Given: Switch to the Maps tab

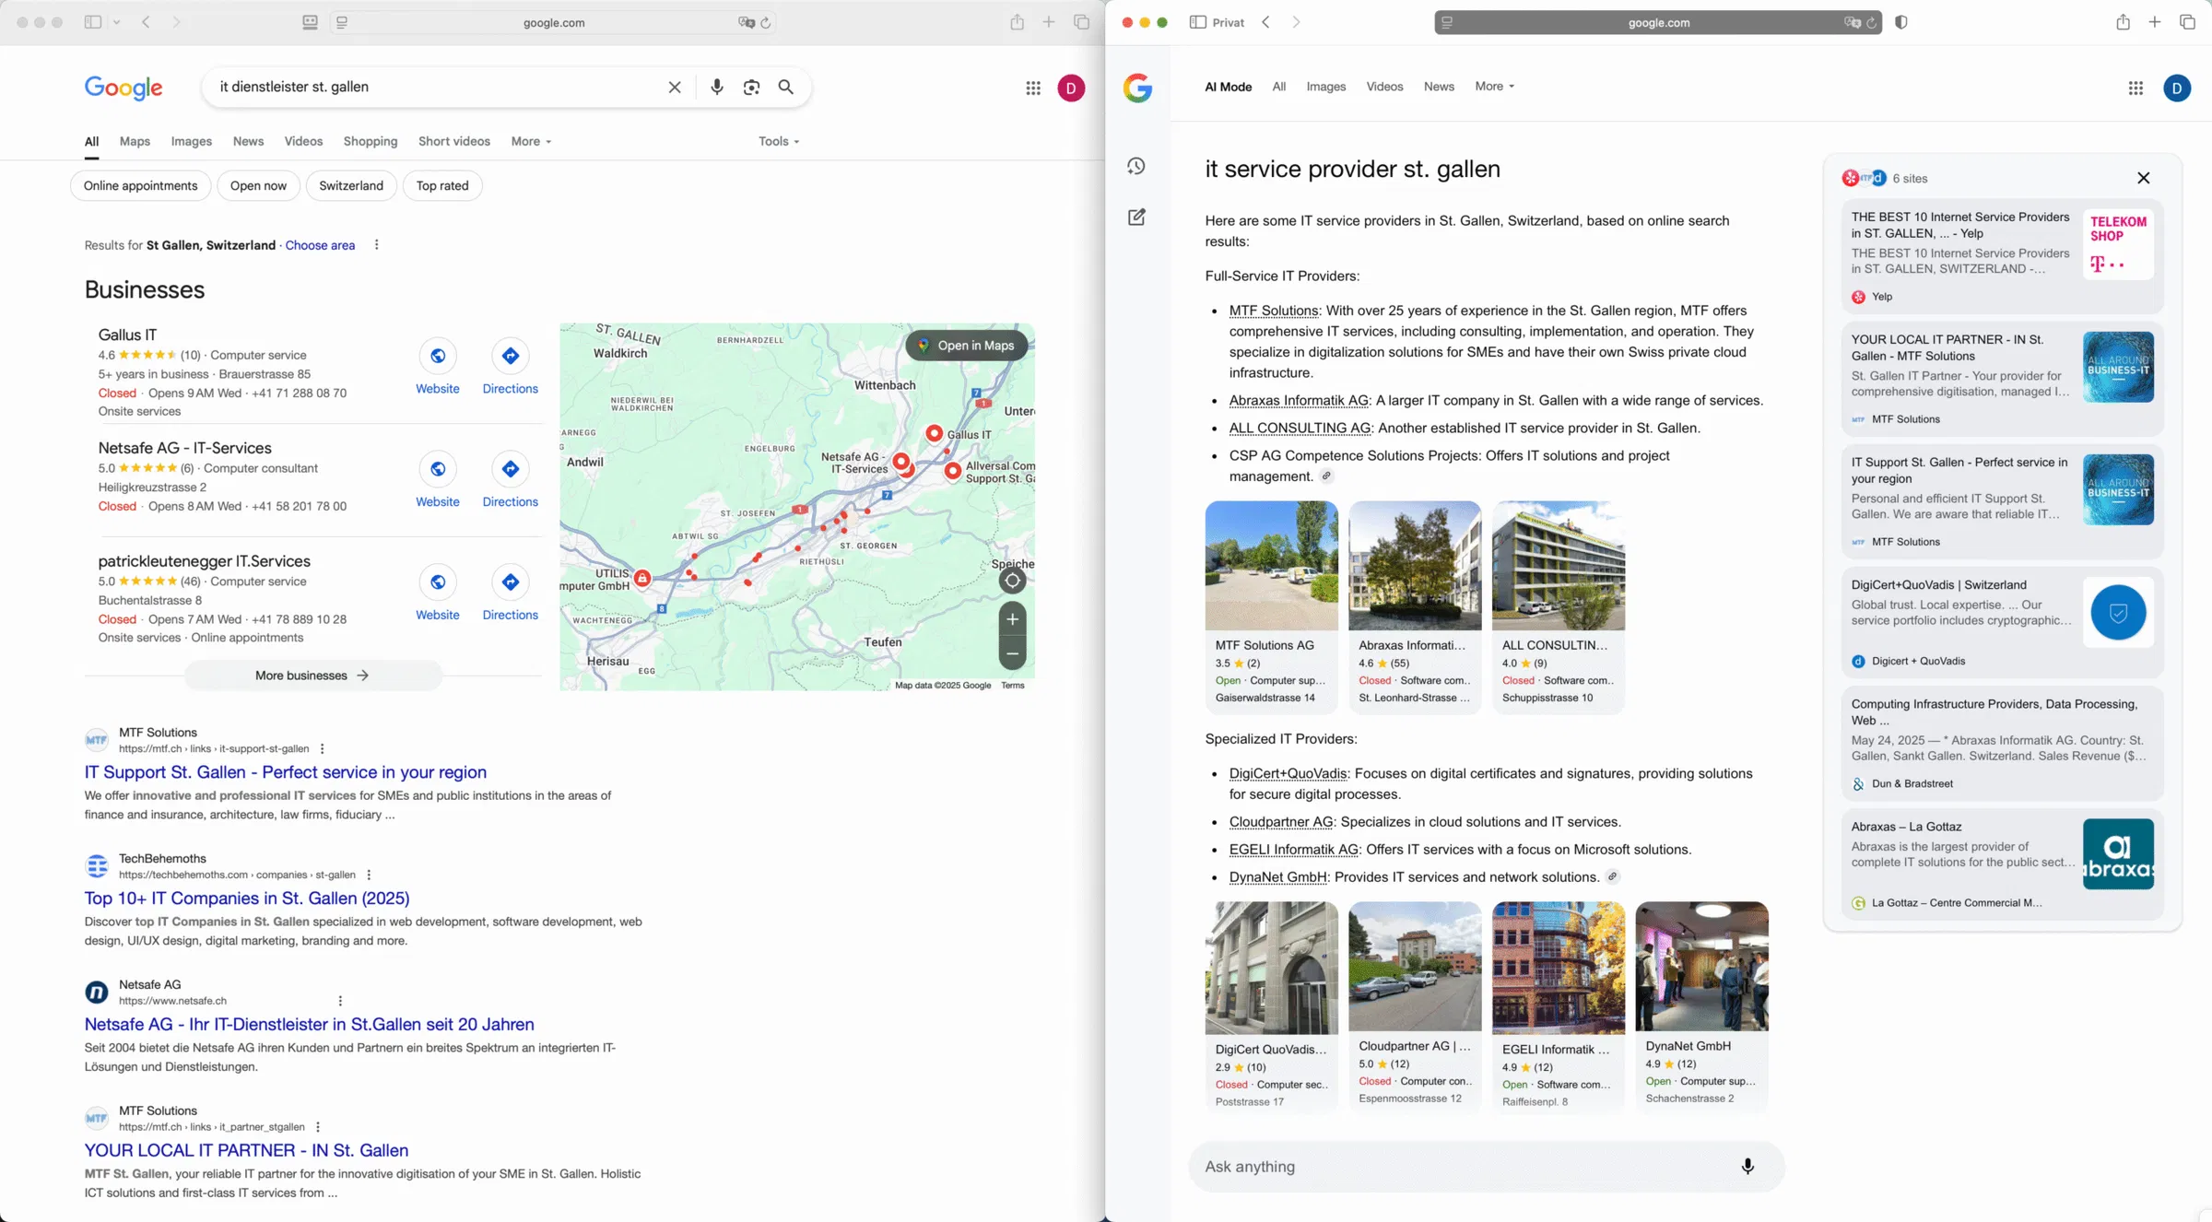Looking at the screenshot, I should pyautogui.click(x=135, y=141).
